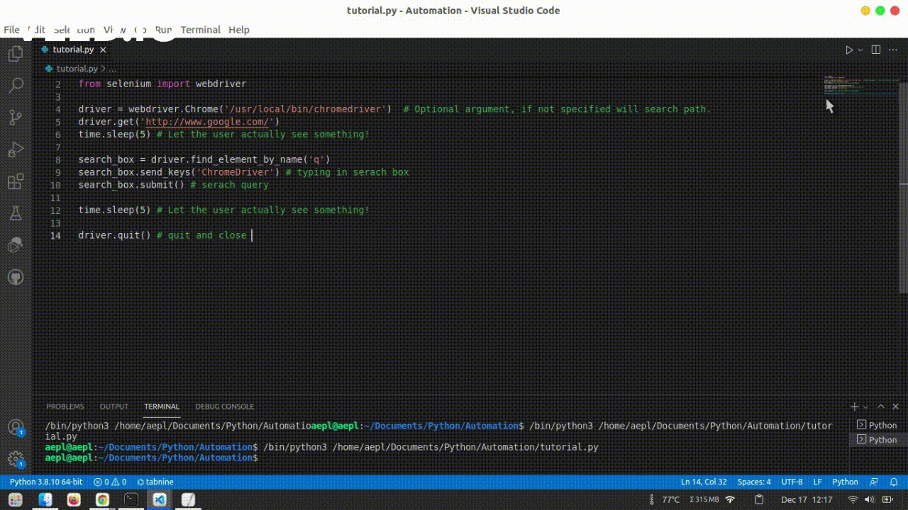
Task: Expand the breadcrumb ellipsis after tutorial.py
Action: (x=112, y=69)
